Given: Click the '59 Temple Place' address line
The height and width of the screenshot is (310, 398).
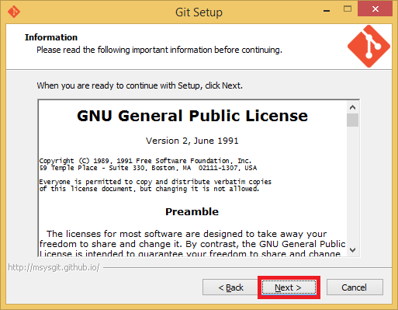Looking at the screenshot, I should click(148, 168).
